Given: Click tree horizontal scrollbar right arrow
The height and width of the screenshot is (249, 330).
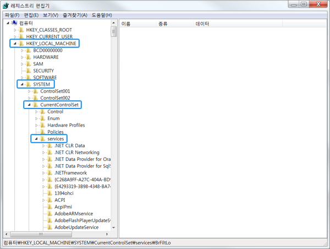Looking at the screenshot, I should pos(107,234).
